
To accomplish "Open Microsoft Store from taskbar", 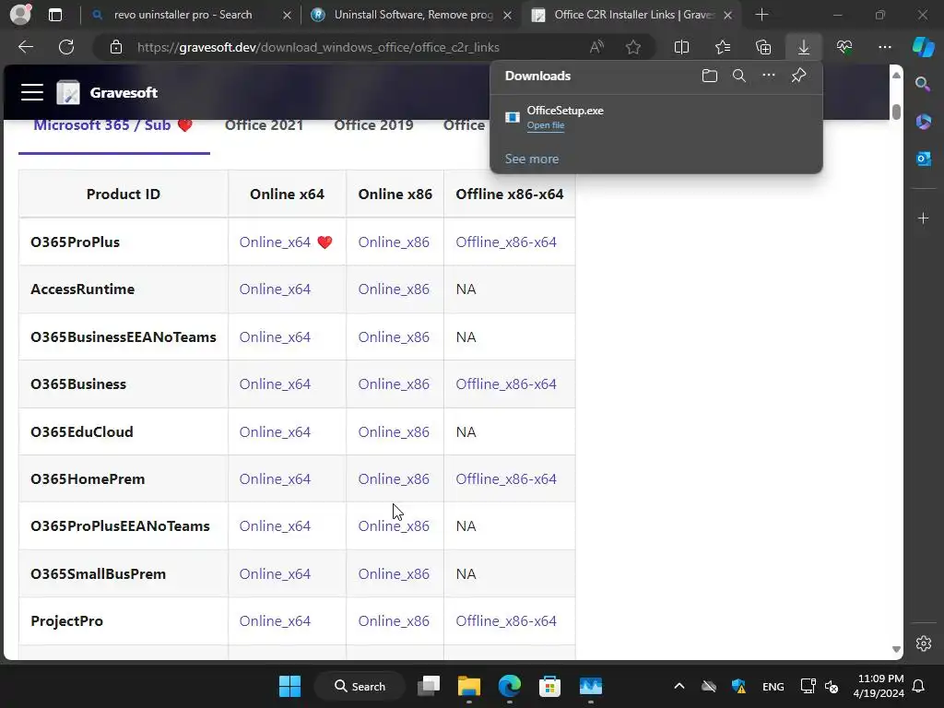I will point(549,686).
